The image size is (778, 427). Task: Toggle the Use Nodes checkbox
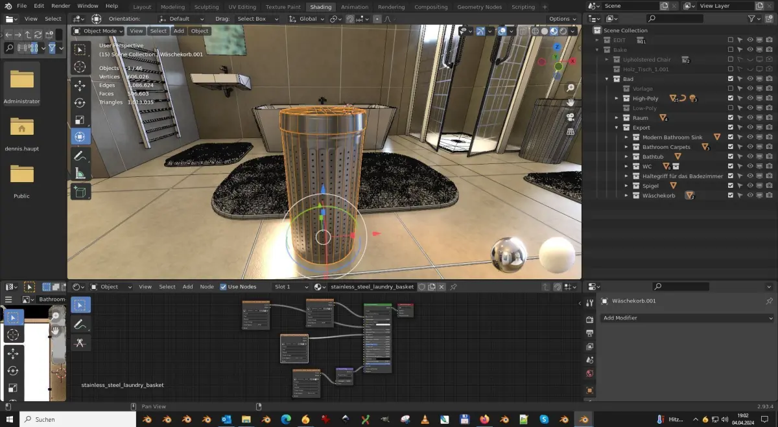tap(223, 286)
